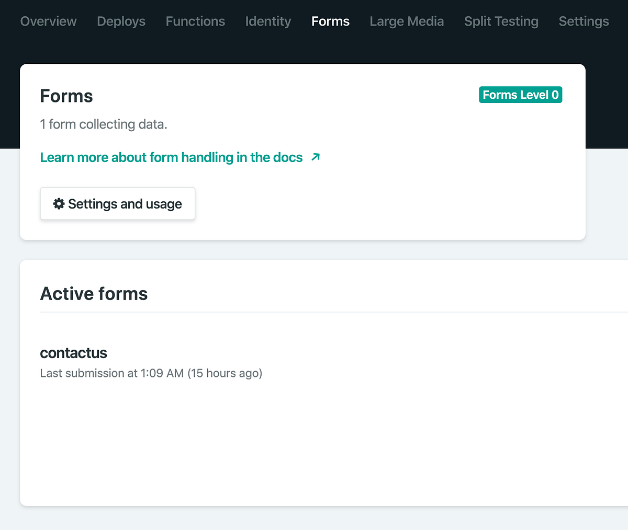Open the Overview tab
The height and width of the screenshot is (530, 628).
[x=48, y=21]
